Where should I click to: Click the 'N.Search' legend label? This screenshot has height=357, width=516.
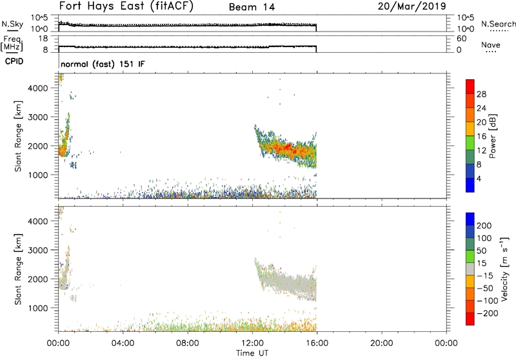pyautogui.click(x=499, y=24)
